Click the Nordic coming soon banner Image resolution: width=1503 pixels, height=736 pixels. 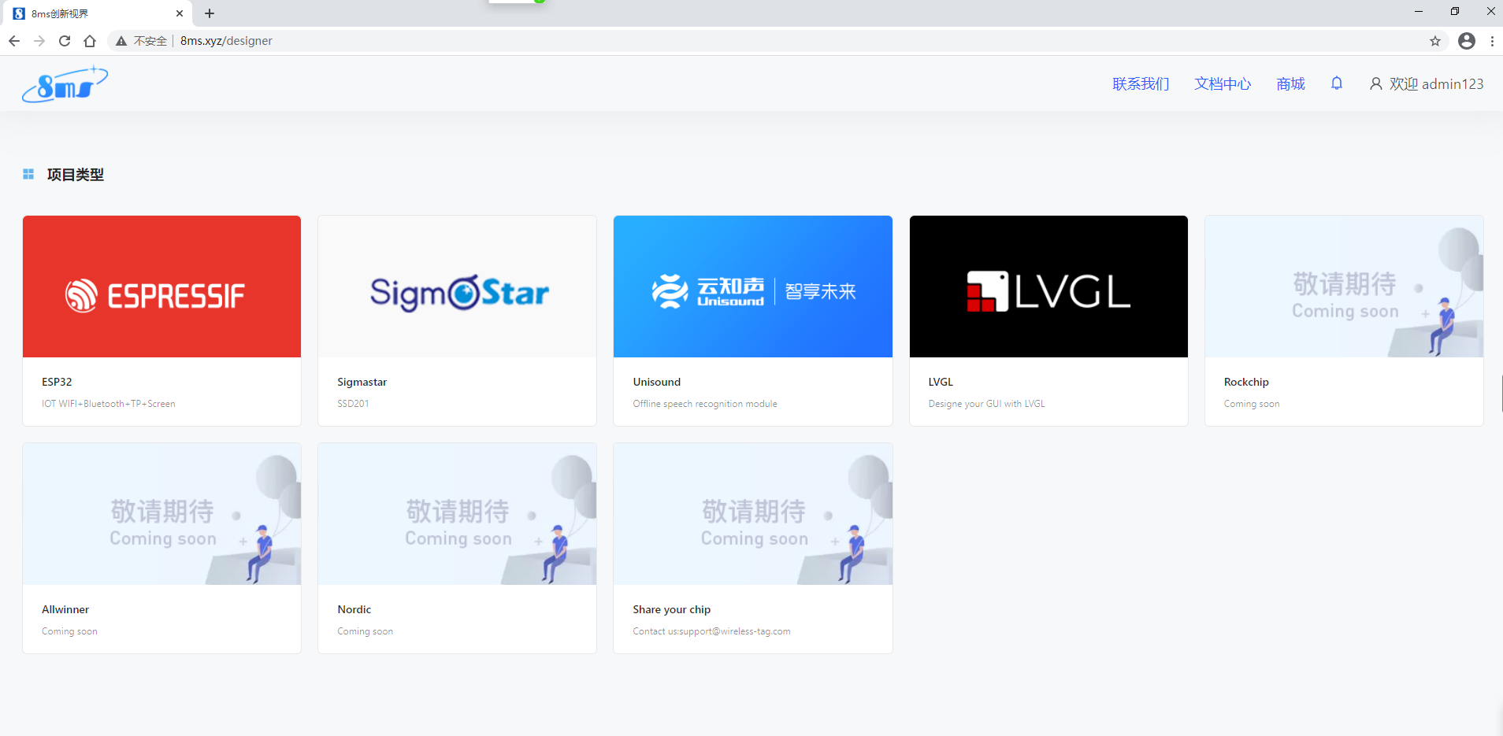point(457,514)
